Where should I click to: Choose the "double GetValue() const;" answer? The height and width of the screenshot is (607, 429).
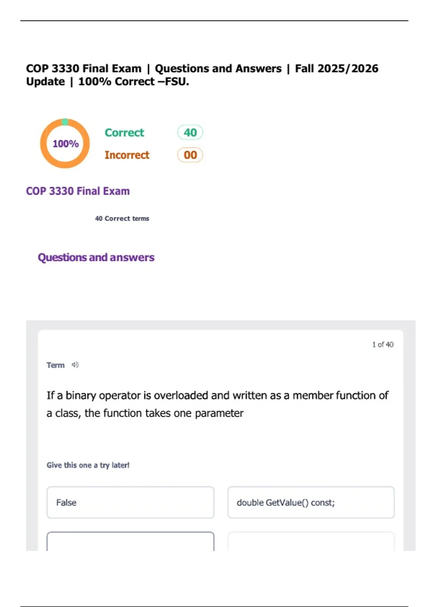click(311, 502)
